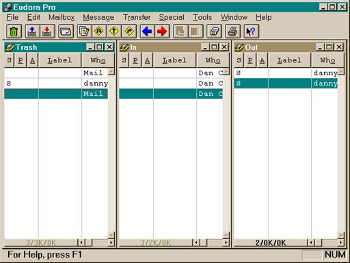Click the Check Mail toolbar icon

(66, 32)
